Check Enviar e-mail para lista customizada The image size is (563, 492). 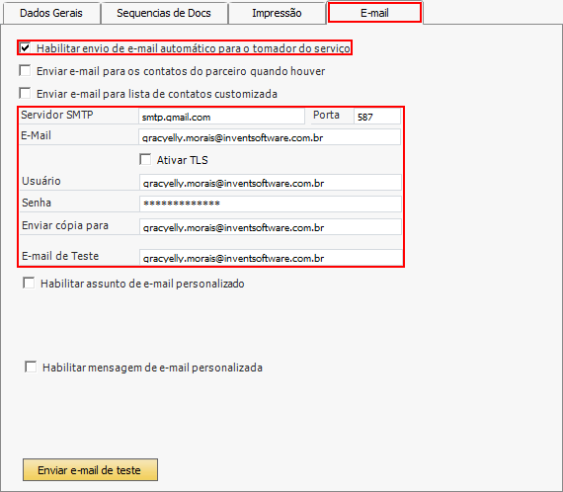point(25,94)
